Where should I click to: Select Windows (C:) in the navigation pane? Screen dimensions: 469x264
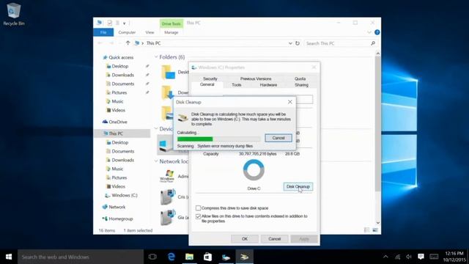pyautogui.click(x=121, y=196)
